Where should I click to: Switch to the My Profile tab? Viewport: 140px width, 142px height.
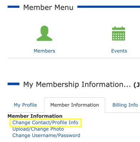point(25,105)
